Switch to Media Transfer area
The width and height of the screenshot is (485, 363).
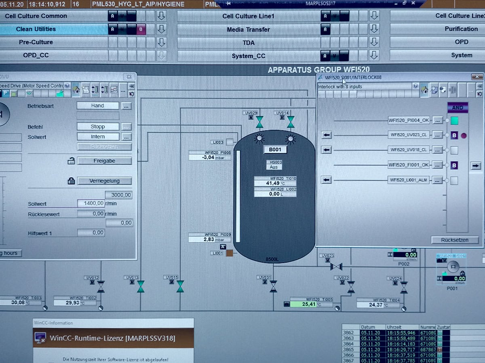(248, 29)
